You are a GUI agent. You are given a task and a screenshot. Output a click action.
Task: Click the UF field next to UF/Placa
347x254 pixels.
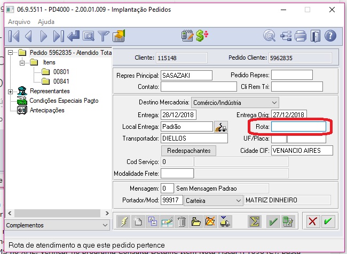pos(279,138)
